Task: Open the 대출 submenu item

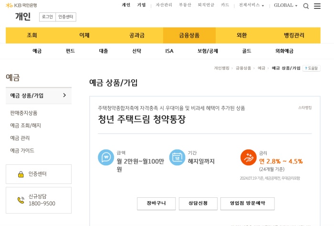Action: [104, 51]
